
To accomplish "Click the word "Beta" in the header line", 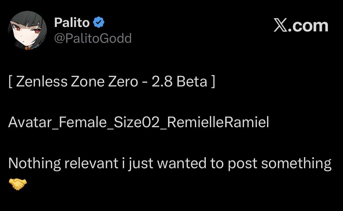I will (x=192, y=82).
